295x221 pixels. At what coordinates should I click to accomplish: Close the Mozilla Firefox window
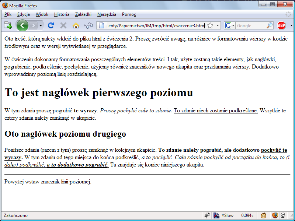point(285,4)
